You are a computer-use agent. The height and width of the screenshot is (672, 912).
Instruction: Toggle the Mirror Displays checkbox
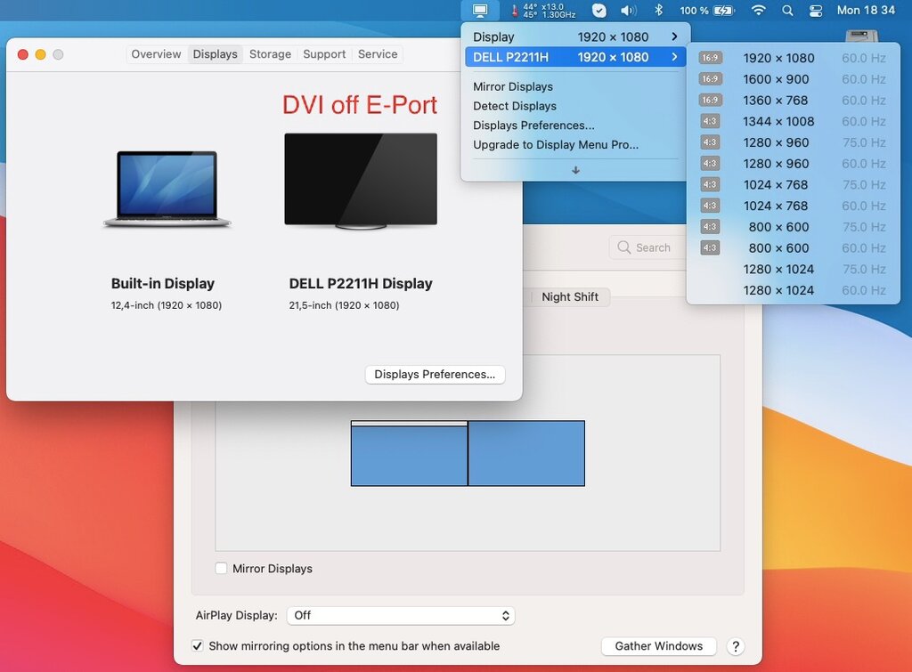tap(222, 569)
